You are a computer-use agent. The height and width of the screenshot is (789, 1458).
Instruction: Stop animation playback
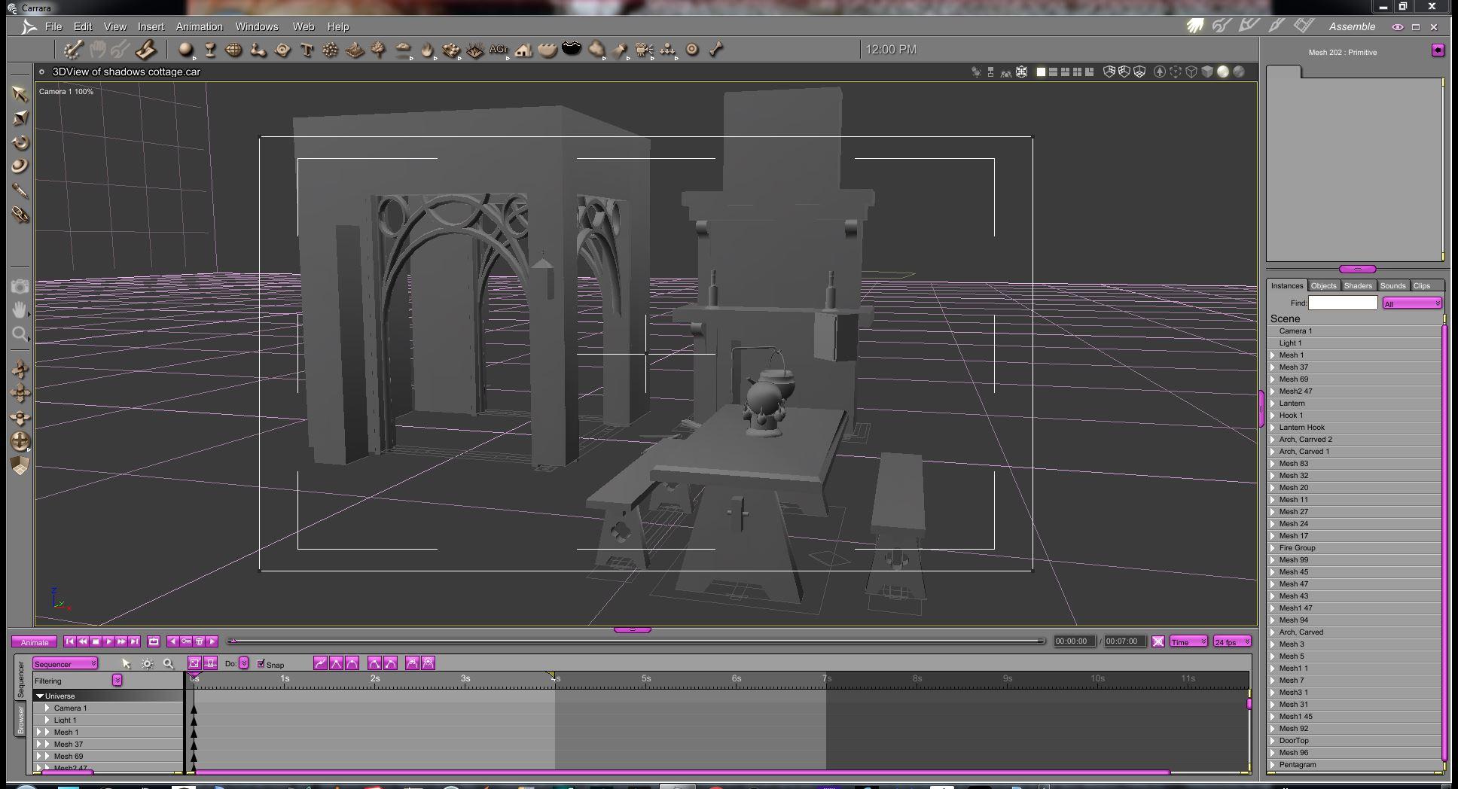[96, 641]
